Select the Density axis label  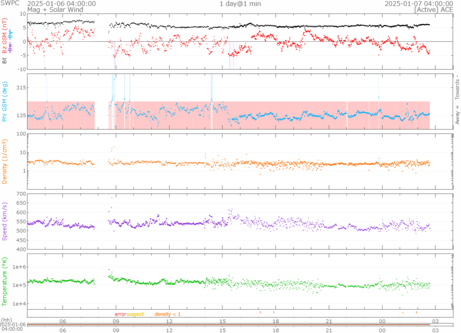[5, 161]
